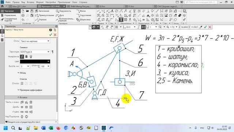The image size is (234, 132).
Task: Open the Вставка menu
Action: [x=30, y=2]
